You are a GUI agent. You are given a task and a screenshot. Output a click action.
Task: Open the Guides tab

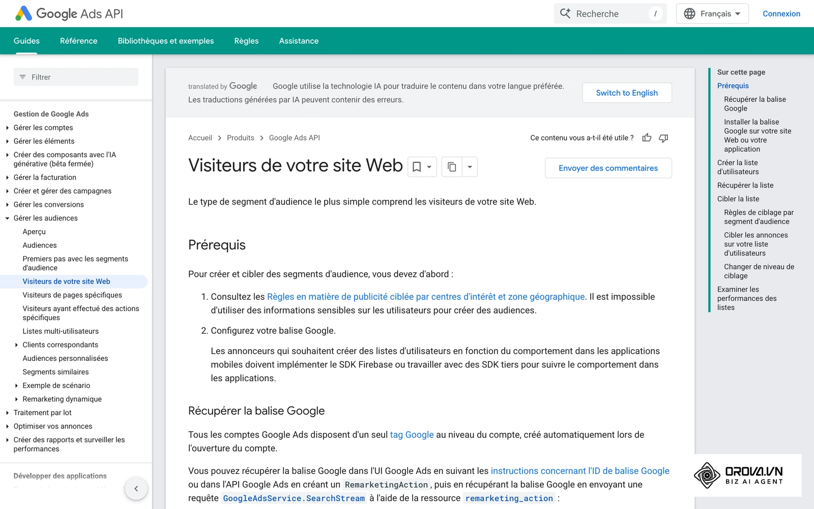tap(26, 41)
